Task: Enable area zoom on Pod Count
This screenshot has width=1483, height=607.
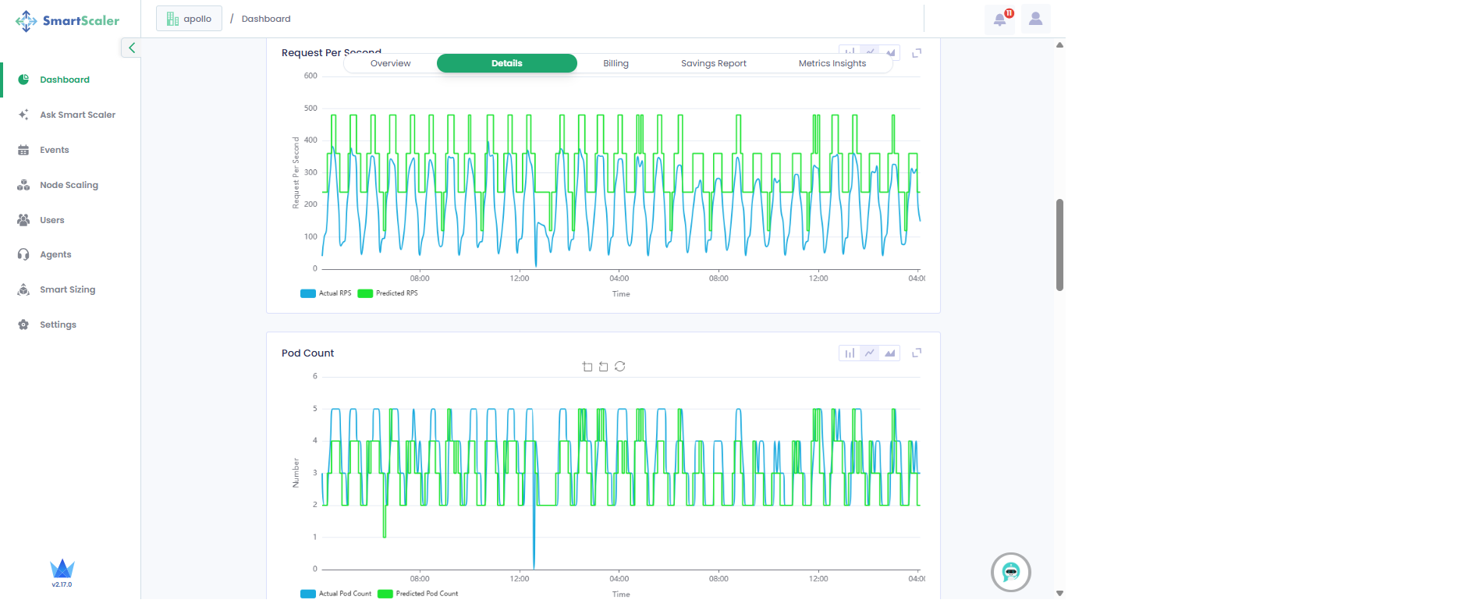Action: (x=587, y=367)
